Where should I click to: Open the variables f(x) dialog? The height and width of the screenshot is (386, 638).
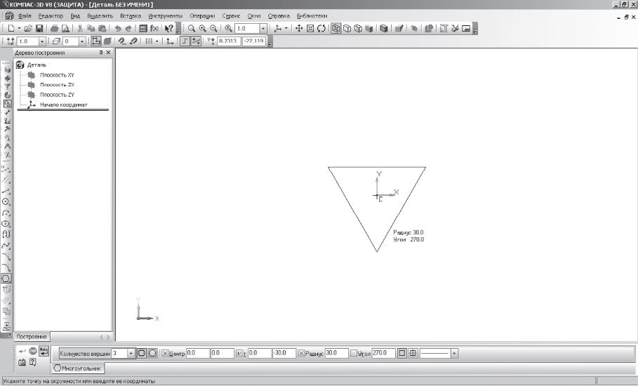click(x=154, y=29)
